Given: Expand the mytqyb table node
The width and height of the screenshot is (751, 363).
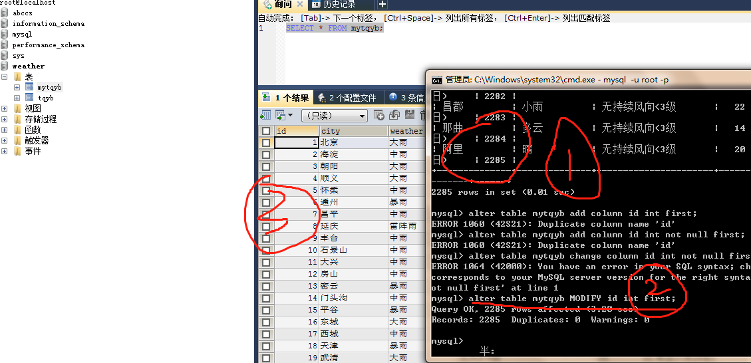Looking at the screenshot, I should coord(17,87).
